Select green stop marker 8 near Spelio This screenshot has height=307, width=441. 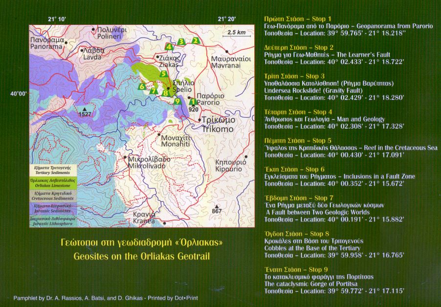(x=165, y=93)
